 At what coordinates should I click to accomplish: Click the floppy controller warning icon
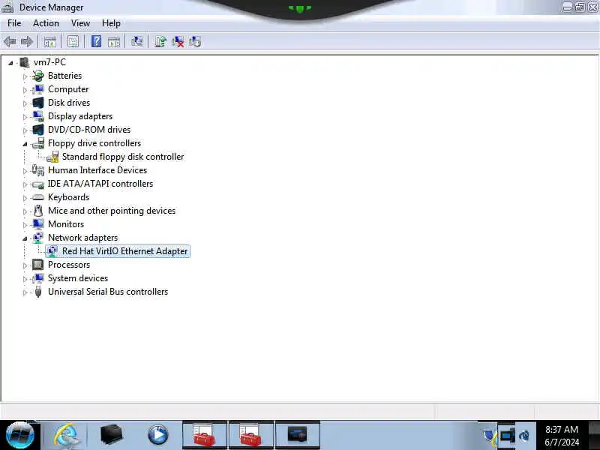[52, 157]
